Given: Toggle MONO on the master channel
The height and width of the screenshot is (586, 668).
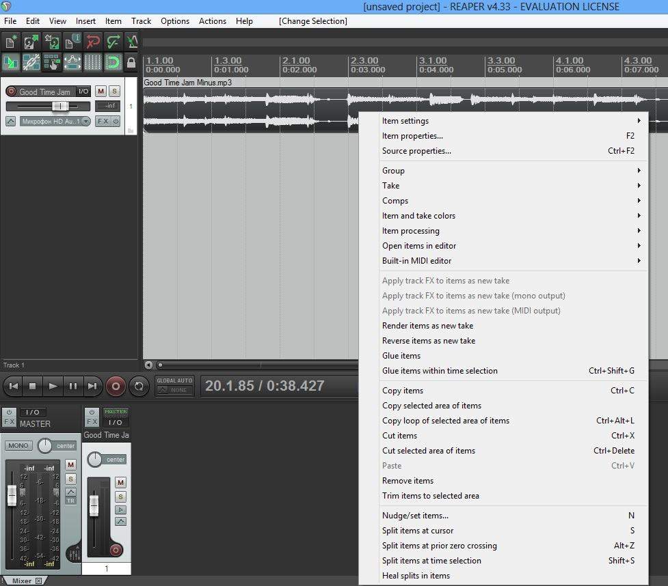Looking at the screenshot, I should [x=18, y=445].
